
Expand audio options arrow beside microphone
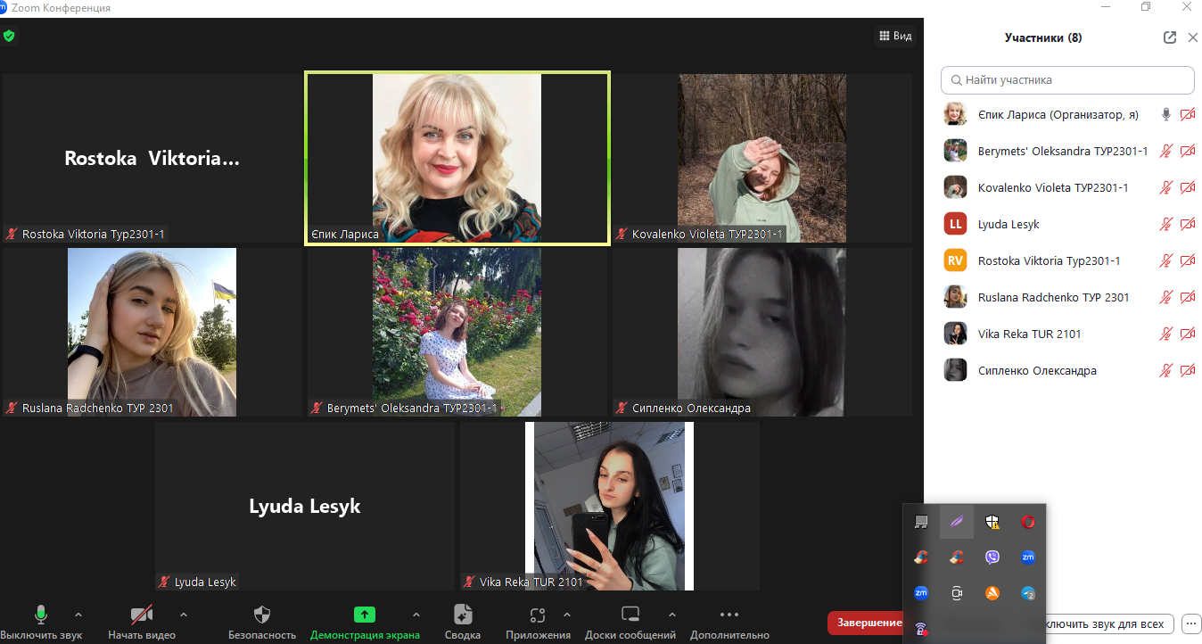point(78,615)
